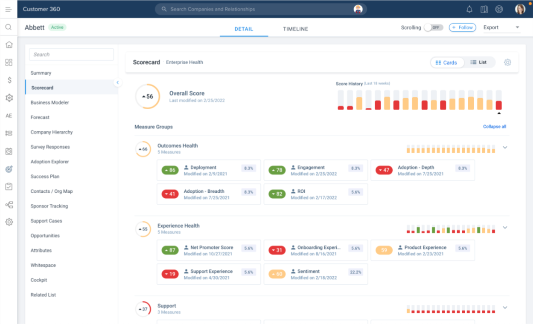The width and height of the screenshot is (533, 324).
Task: Open the Export dropdown
Action: click(501, 28)
